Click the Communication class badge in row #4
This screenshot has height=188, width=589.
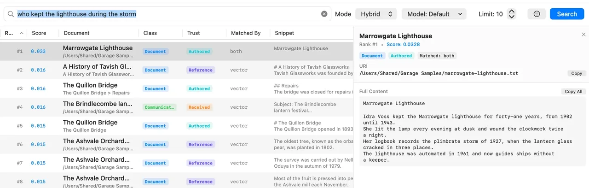coord(159,107)
